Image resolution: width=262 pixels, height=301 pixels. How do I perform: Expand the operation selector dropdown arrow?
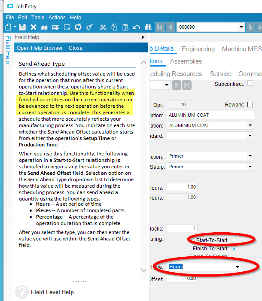click(x=167, y=85)
